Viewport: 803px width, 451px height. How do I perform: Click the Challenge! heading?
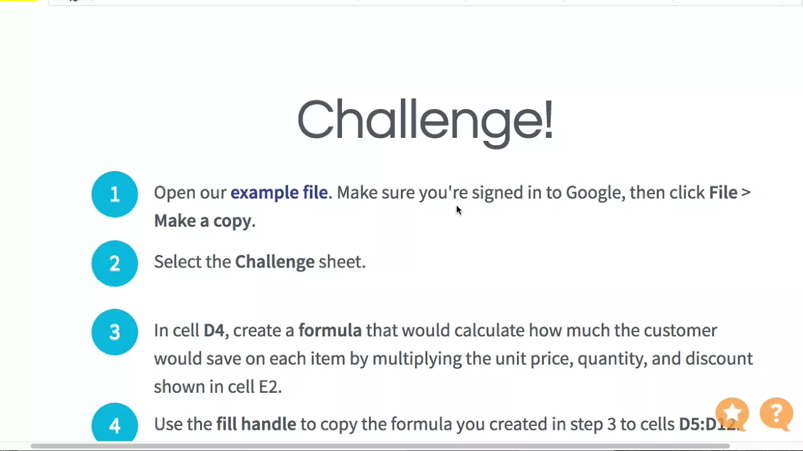pos(425,120)
